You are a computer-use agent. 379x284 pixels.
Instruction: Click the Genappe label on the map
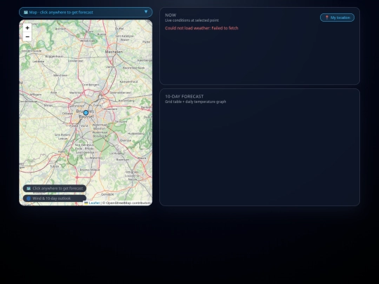107,194
